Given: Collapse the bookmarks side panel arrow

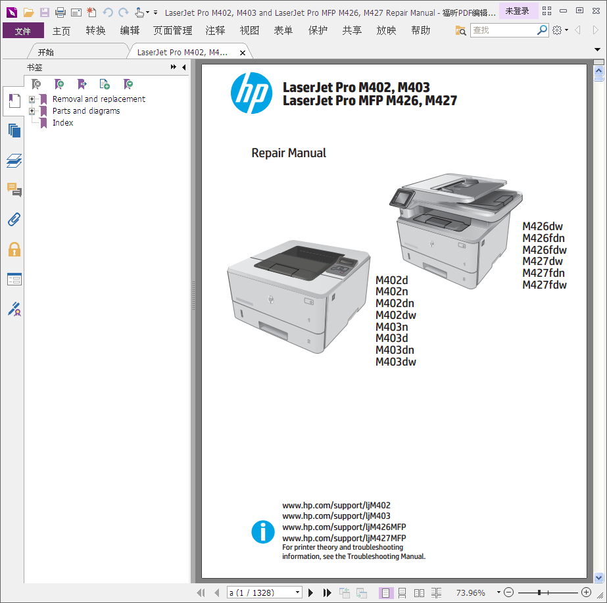Looking at the screenshot, I should (x=184, y=67).
